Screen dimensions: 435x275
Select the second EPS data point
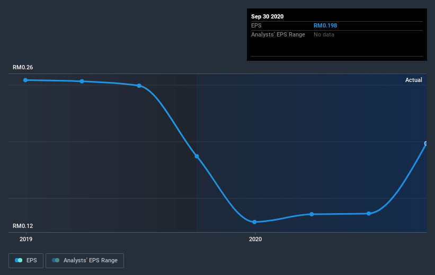[82, 81]
